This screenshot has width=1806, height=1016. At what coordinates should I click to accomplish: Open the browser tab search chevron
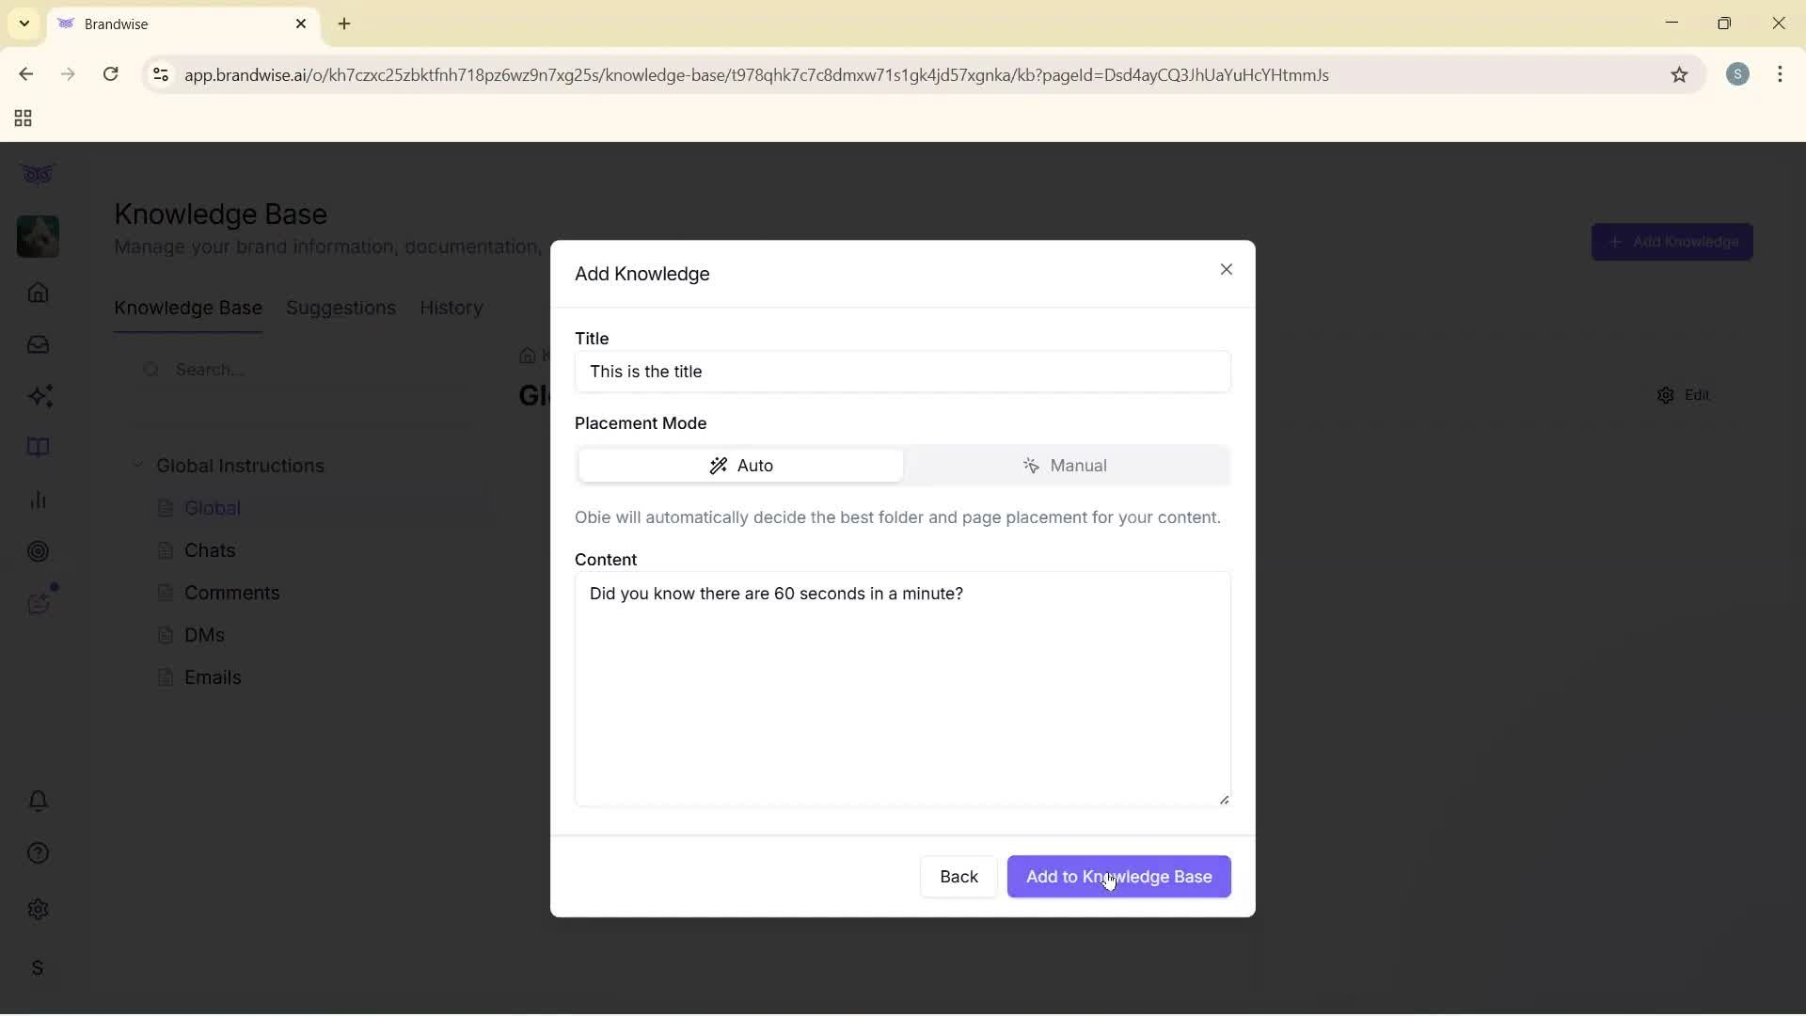tap(23, 23)
